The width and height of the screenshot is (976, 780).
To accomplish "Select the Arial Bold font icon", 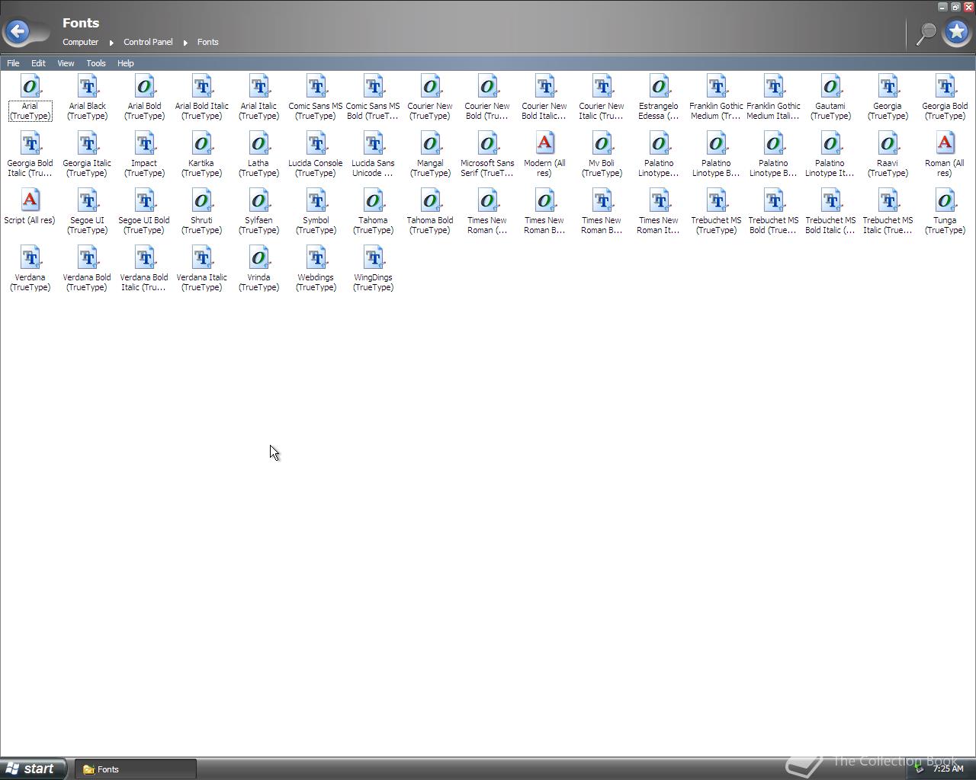I will 145,86.
